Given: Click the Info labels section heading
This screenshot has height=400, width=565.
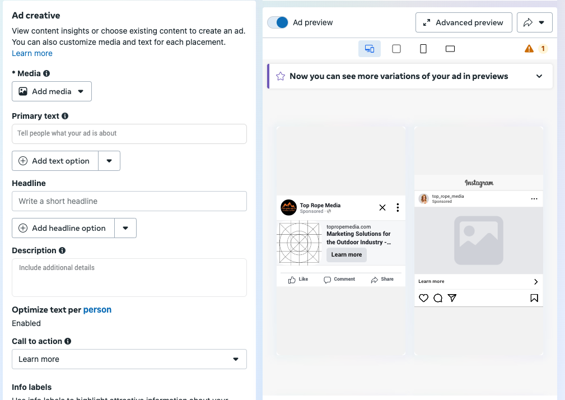Looking at the screenshot, I should coord(32,387).
